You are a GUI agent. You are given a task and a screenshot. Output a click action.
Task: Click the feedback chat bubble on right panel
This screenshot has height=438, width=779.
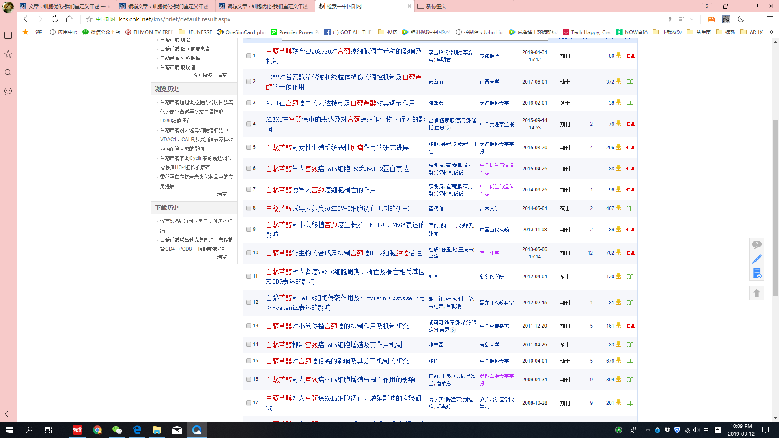756,245
